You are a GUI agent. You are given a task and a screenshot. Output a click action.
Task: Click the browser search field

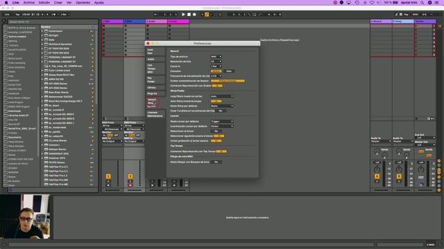(x=53, y=21)
